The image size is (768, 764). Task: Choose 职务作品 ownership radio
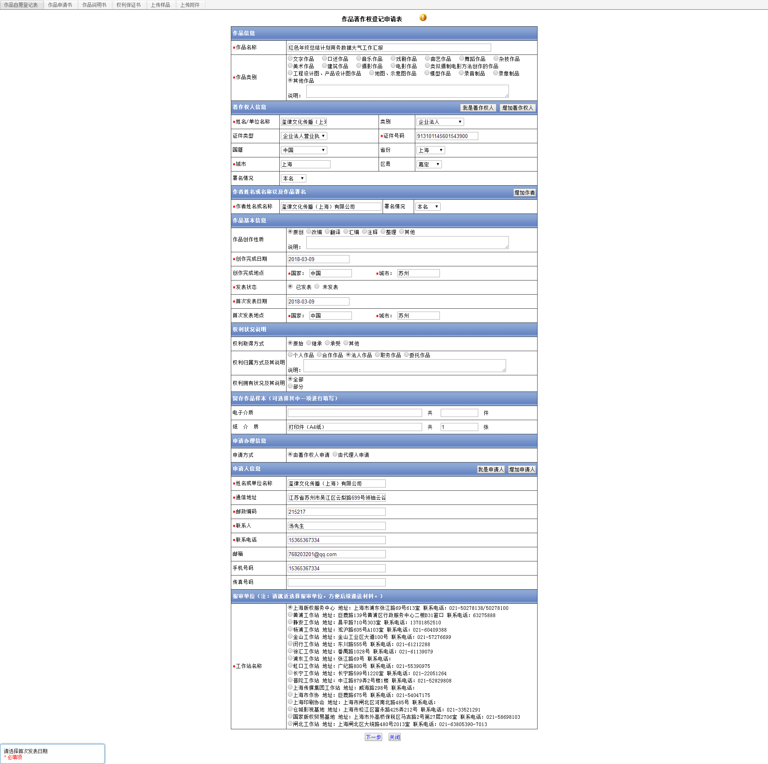[x=377, y=355]
